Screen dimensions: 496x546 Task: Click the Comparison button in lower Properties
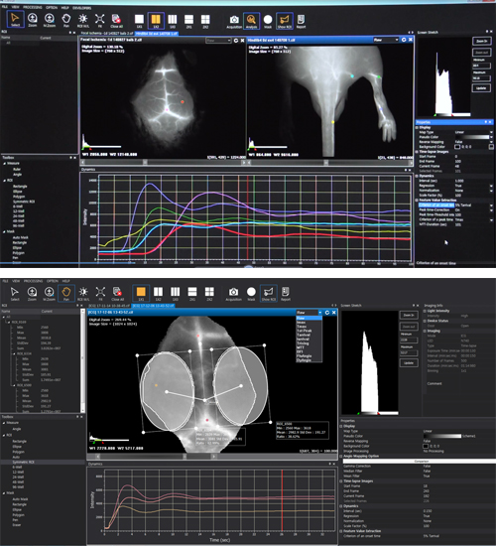click(421, 461)
